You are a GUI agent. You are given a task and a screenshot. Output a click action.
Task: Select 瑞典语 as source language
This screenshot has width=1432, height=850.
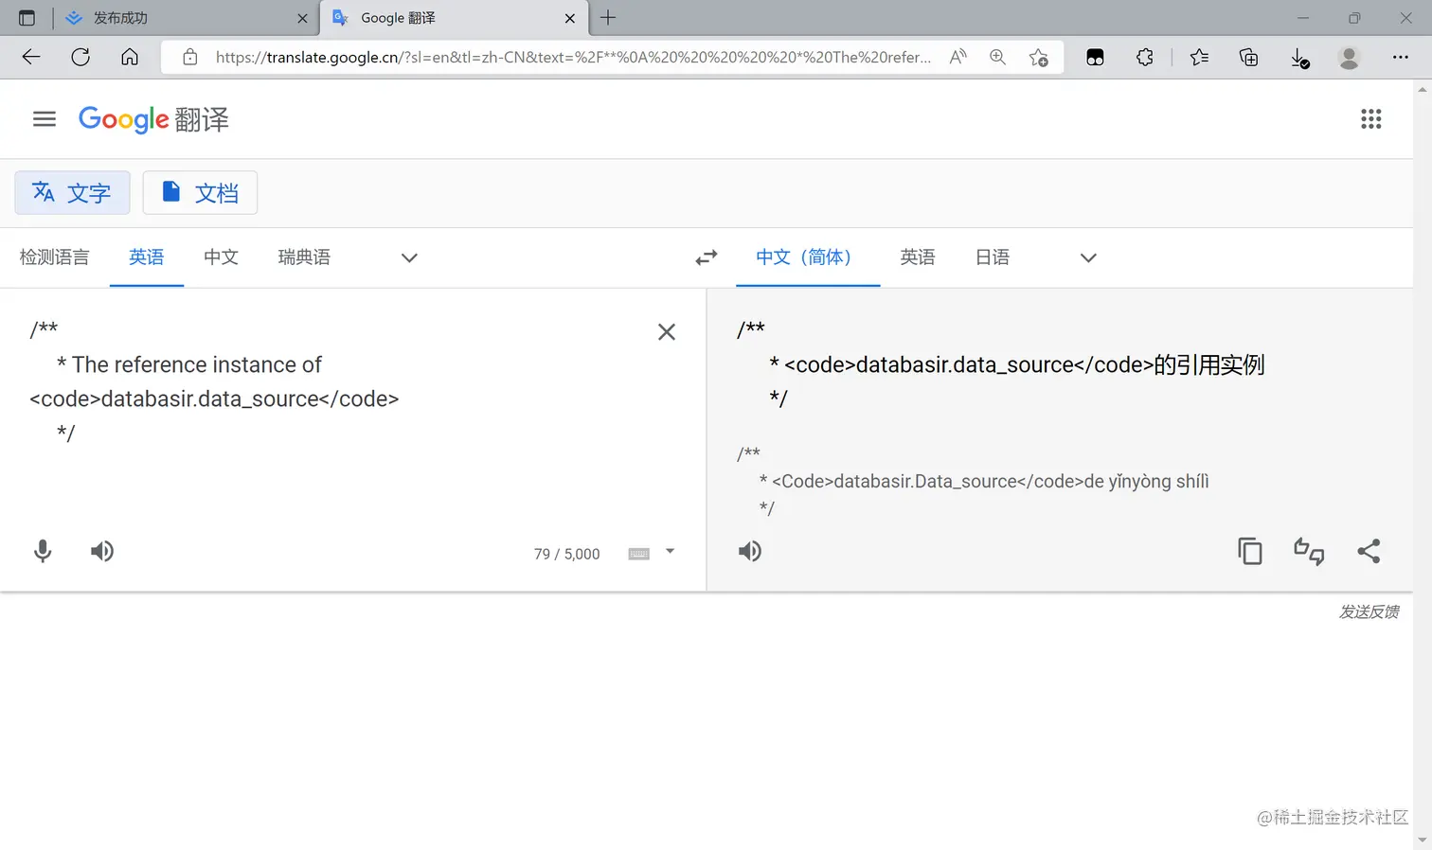(x=304, y=257)
